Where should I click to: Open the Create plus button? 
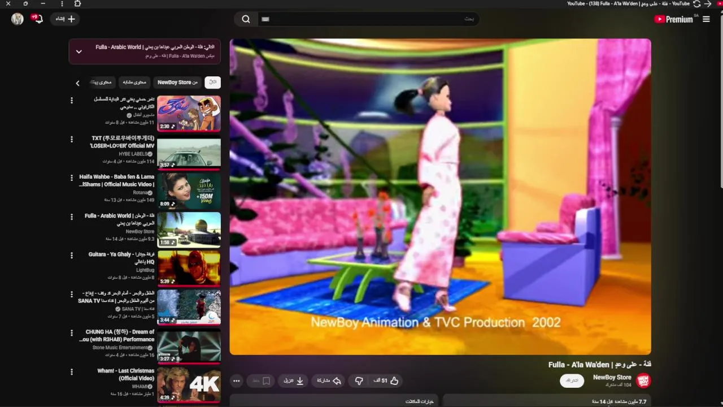pyautogui.click(x=65, y=19)
